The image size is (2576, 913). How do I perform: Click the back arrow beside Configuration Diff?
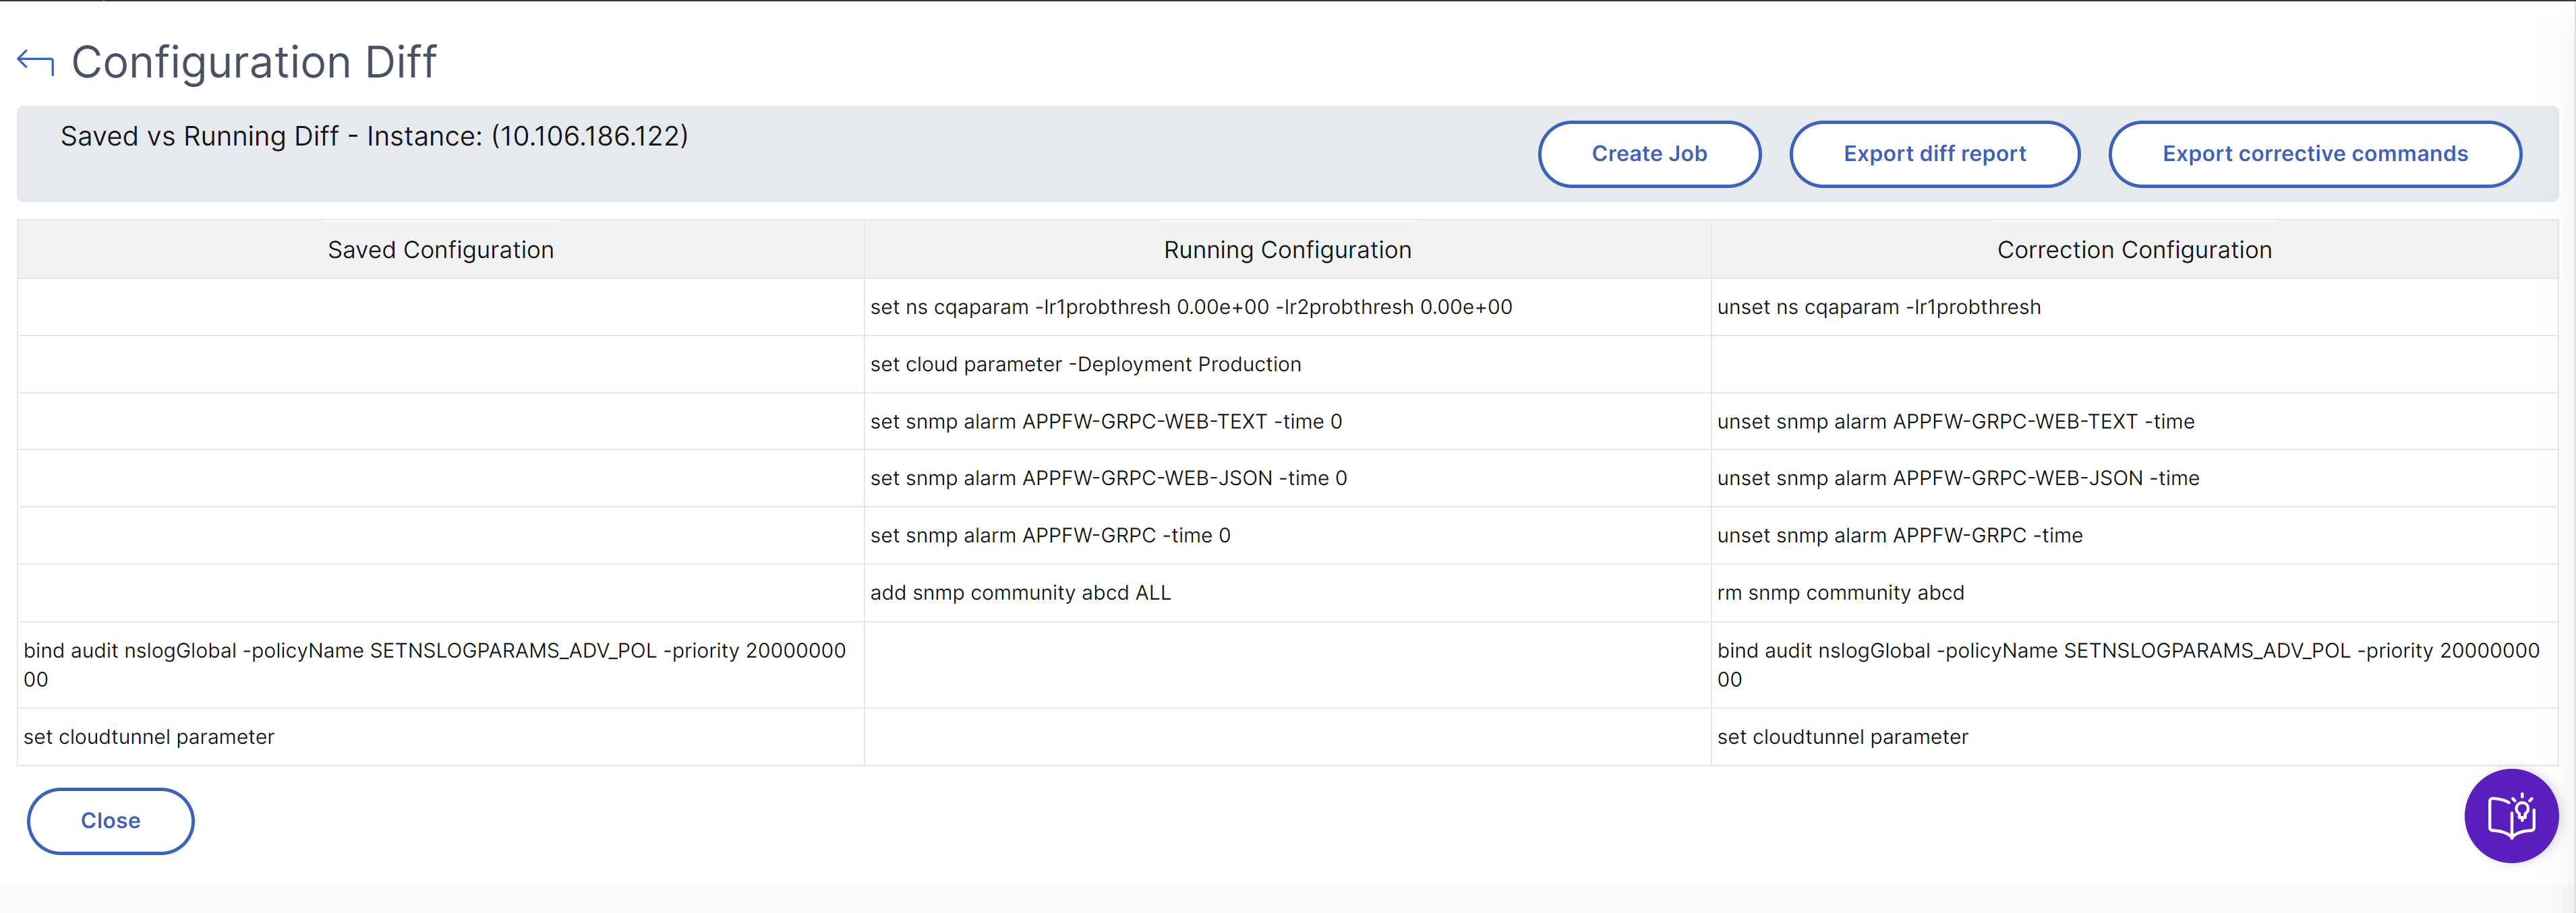tap(36, 62)
